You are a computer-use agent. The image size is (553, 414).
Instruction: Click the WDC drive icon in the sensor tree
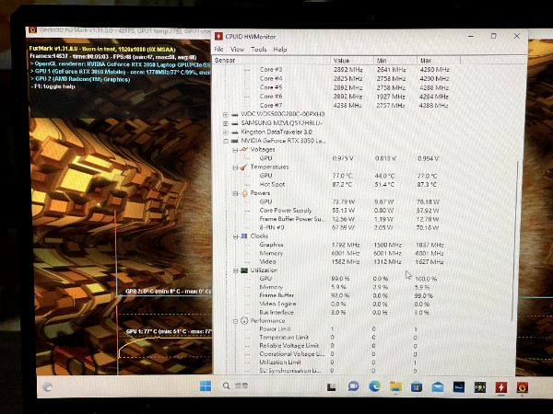pyautogui.click(x=234, y=115)
